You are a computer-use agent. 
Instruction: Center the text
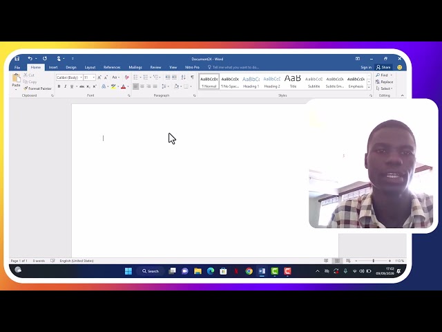tap(142, 86)
